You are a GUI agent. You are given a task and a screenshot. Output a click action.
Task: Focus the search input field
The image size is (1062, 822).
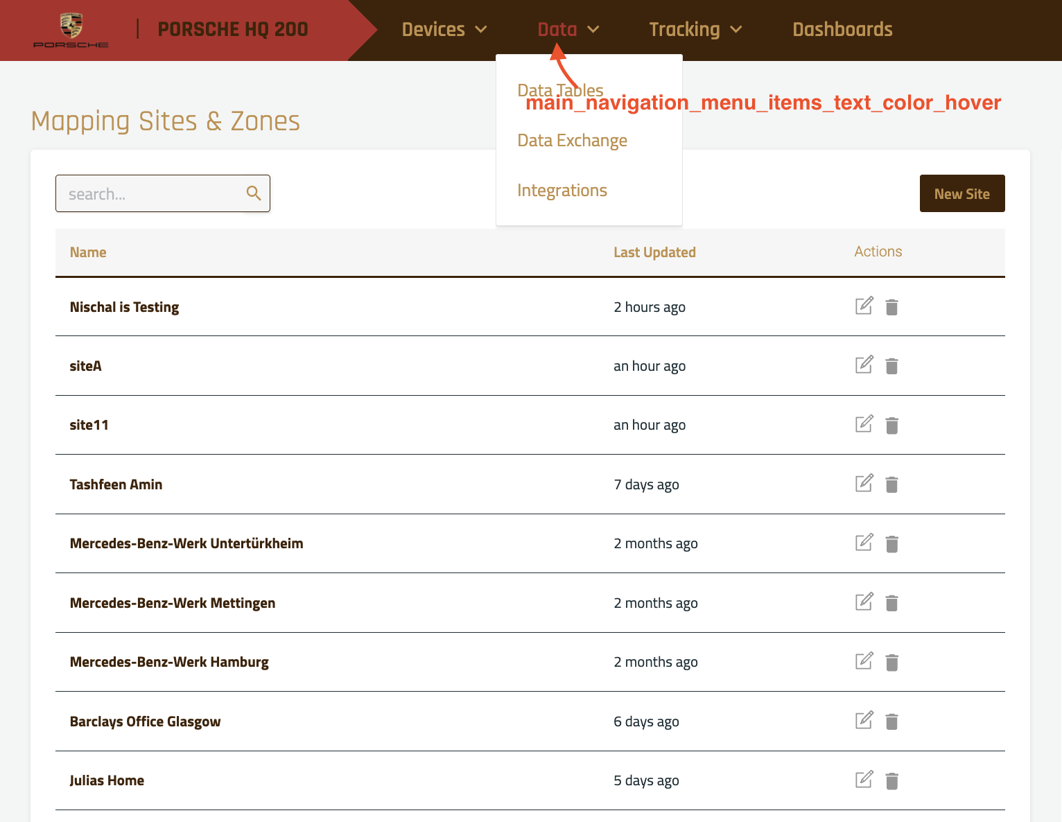tap(153, 194)
